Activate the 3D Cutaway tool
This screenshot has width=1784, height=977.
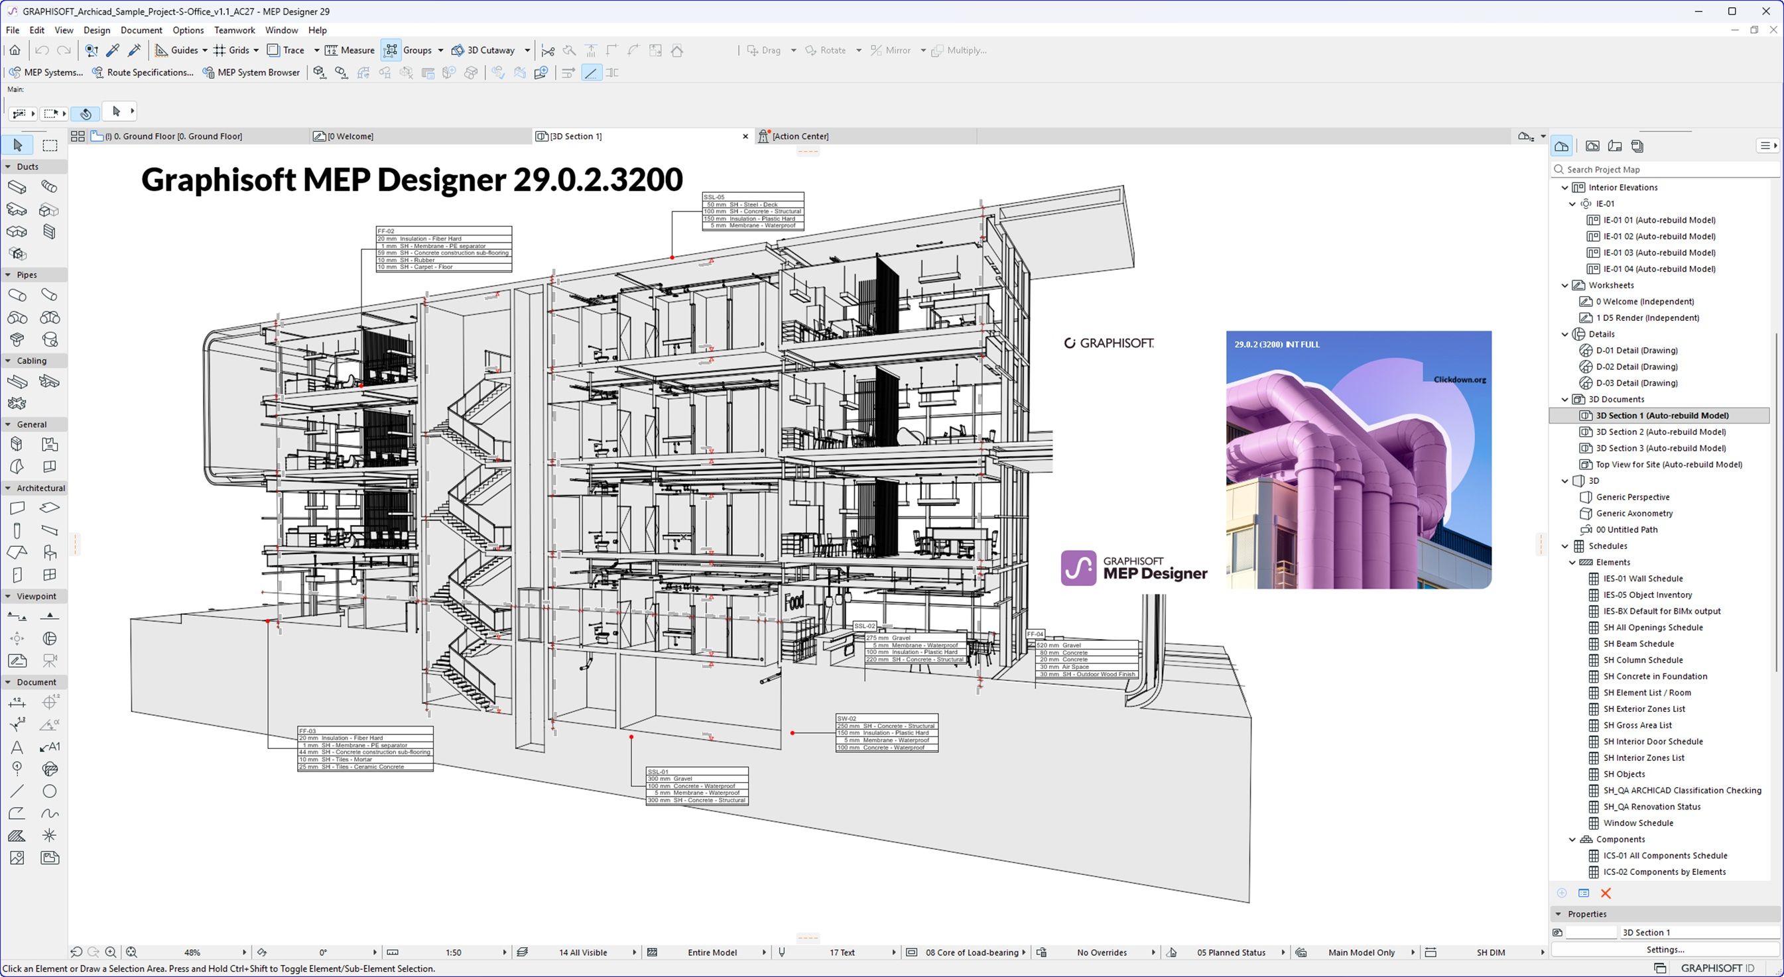tap(486, 50)
